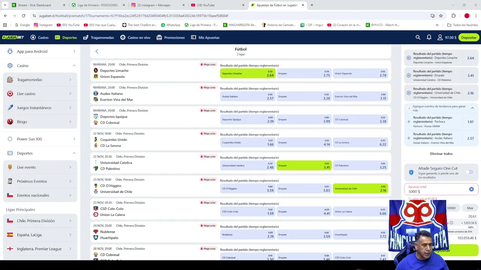Collapse the trending events suggestions section
This screenshot has height=270, width=481.
point(472,108)
